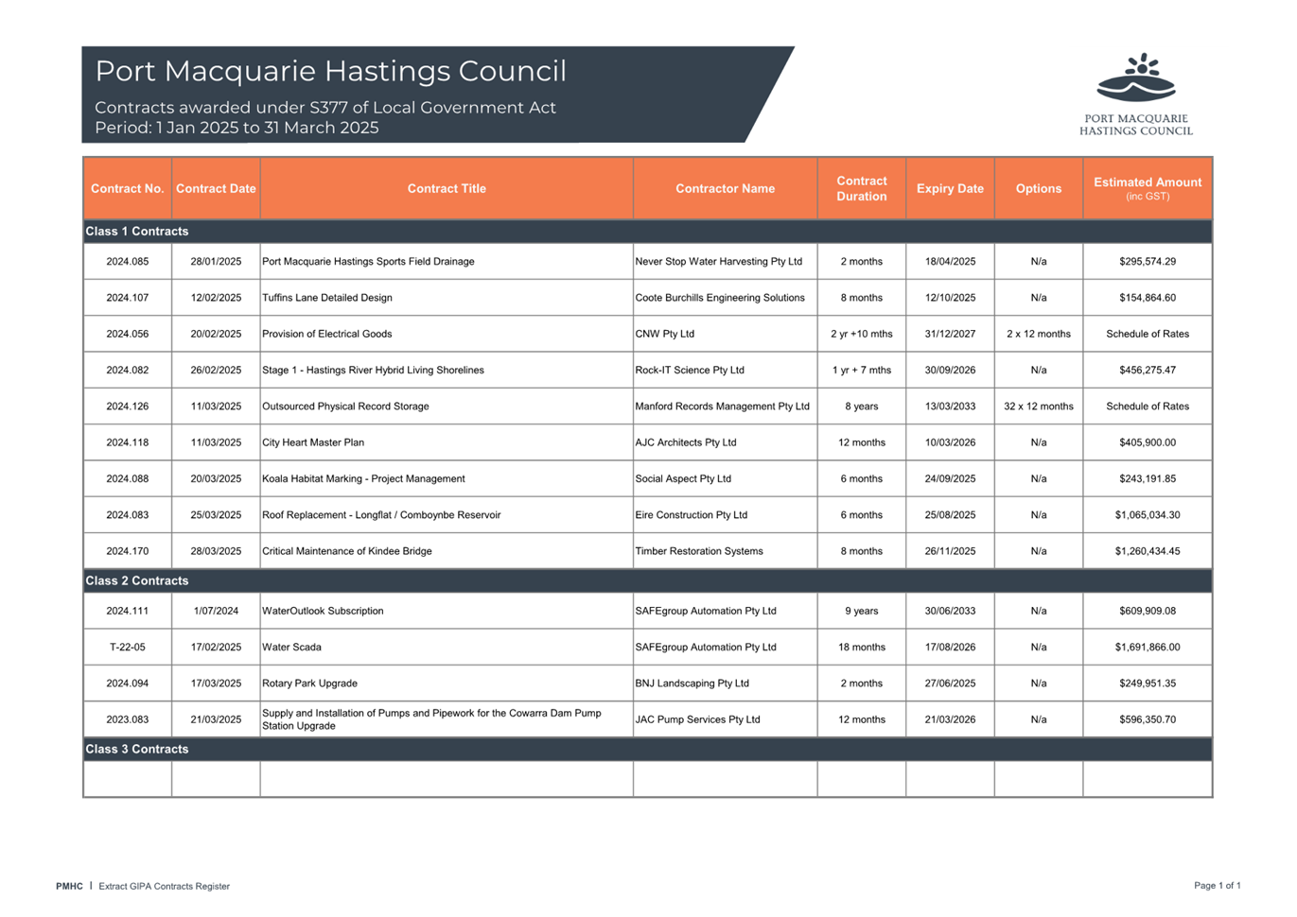
Task: Click contractor "Manford Records Management Pty Ltd"
Action: (723, 407)
